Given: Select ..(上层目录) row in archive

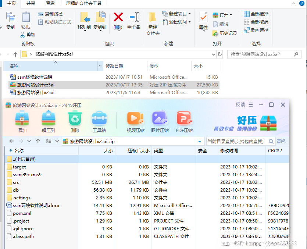Looking at the screenshot, I should pos(147,159).
